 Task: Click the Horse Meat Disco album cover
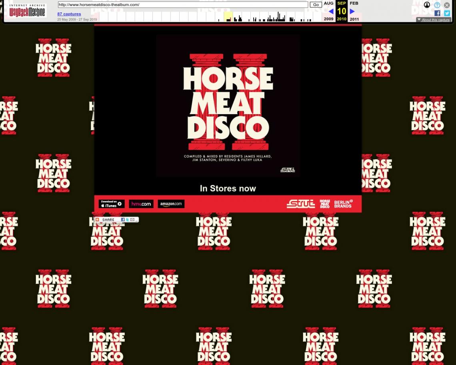(228, 106)
